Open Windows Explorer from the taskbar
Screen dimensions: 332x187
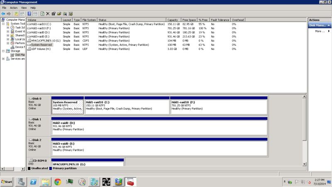45,182
